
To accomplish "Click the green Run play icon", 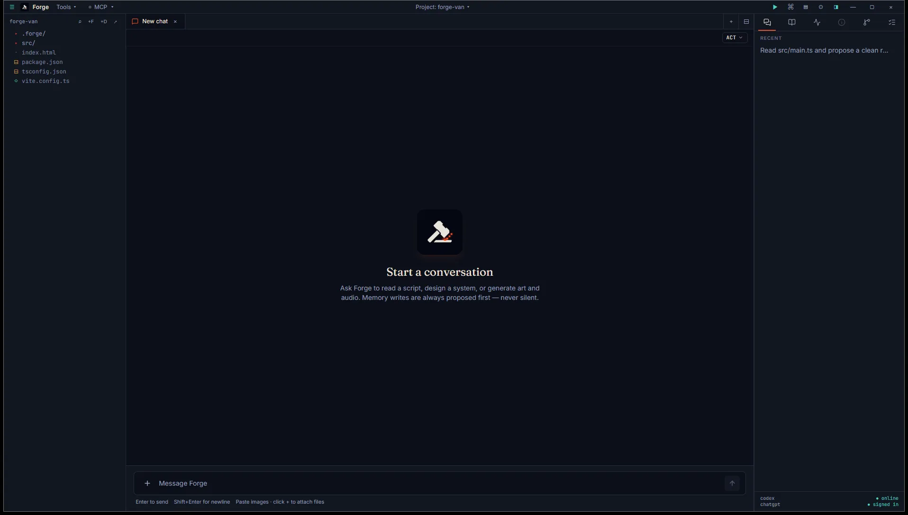I will 775,7.
